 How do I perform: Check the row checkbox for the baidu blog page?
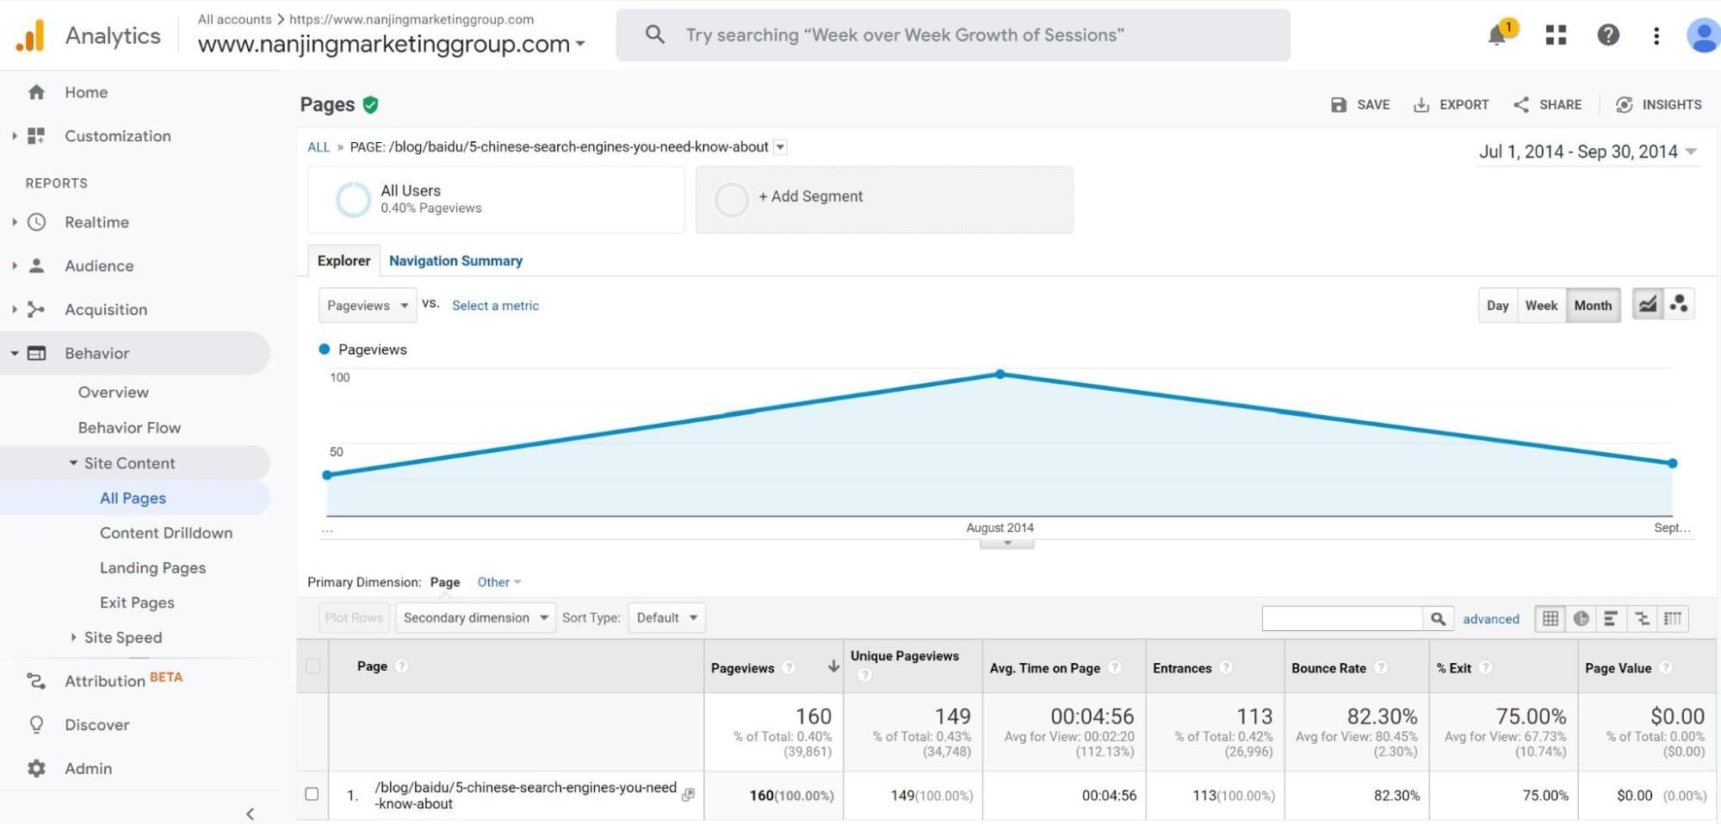[312, 795]
